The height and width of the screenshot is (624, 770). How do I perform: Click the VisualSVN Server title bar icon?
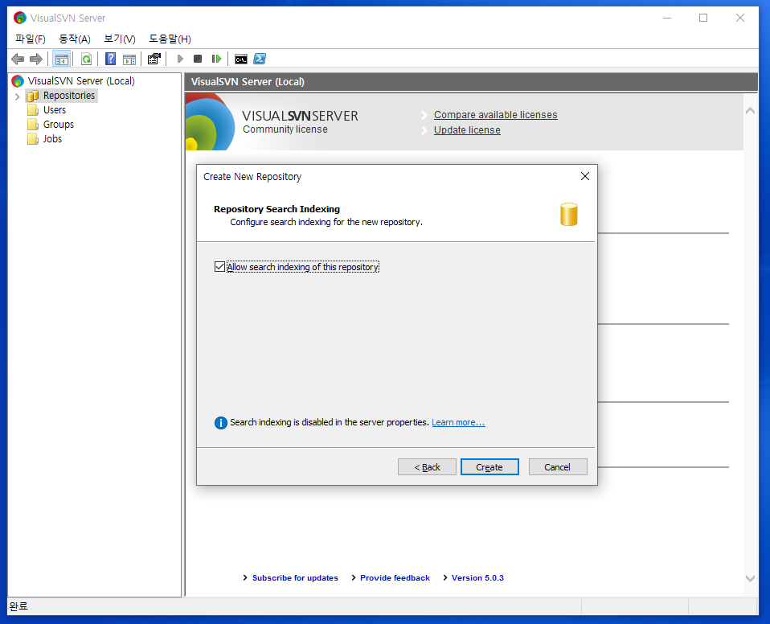20,18
